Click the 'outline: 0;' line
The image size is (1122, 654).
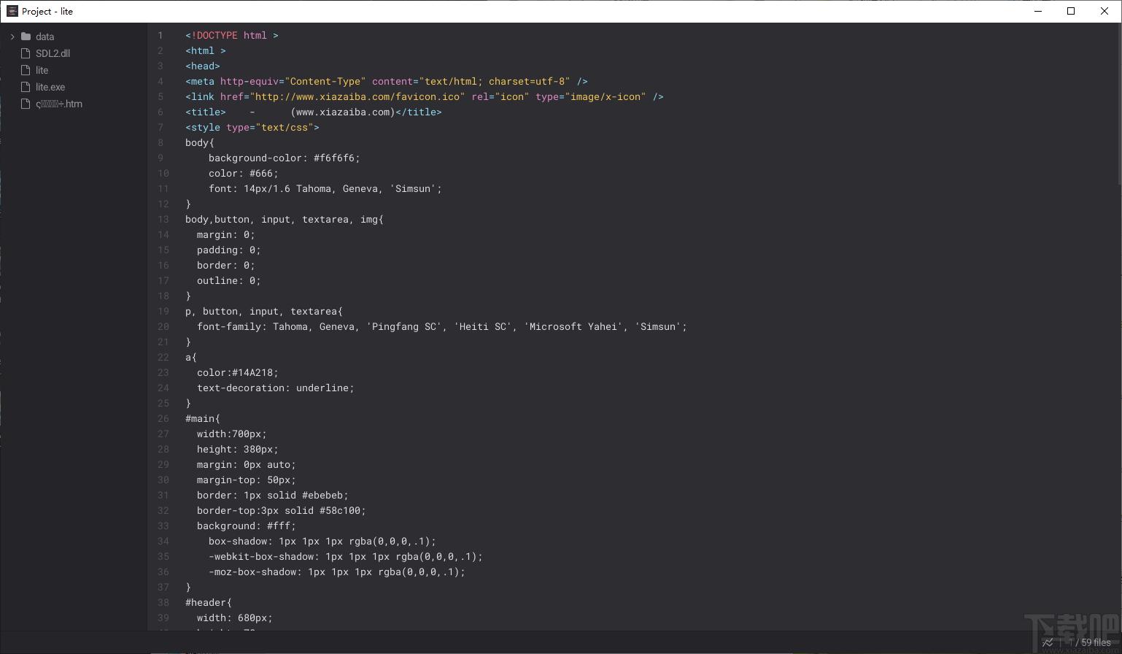pyautogui.click(x=229, y=280)
